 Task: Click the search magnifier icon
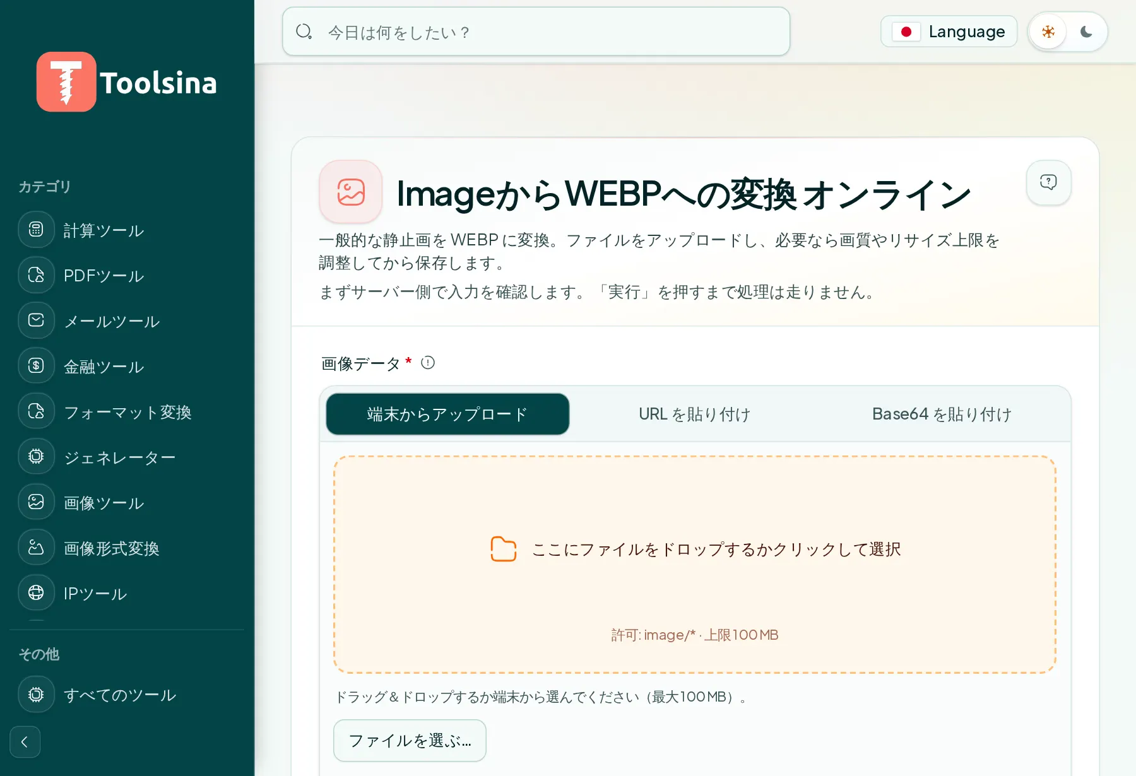coord(304,32)
